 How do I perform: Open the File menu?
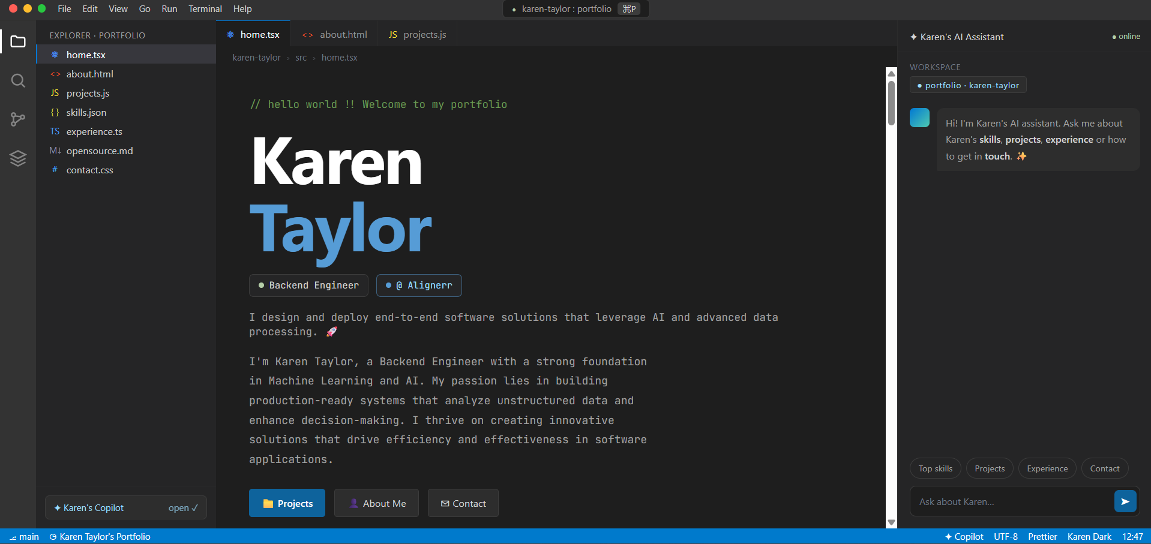click(x=64, y=9)
